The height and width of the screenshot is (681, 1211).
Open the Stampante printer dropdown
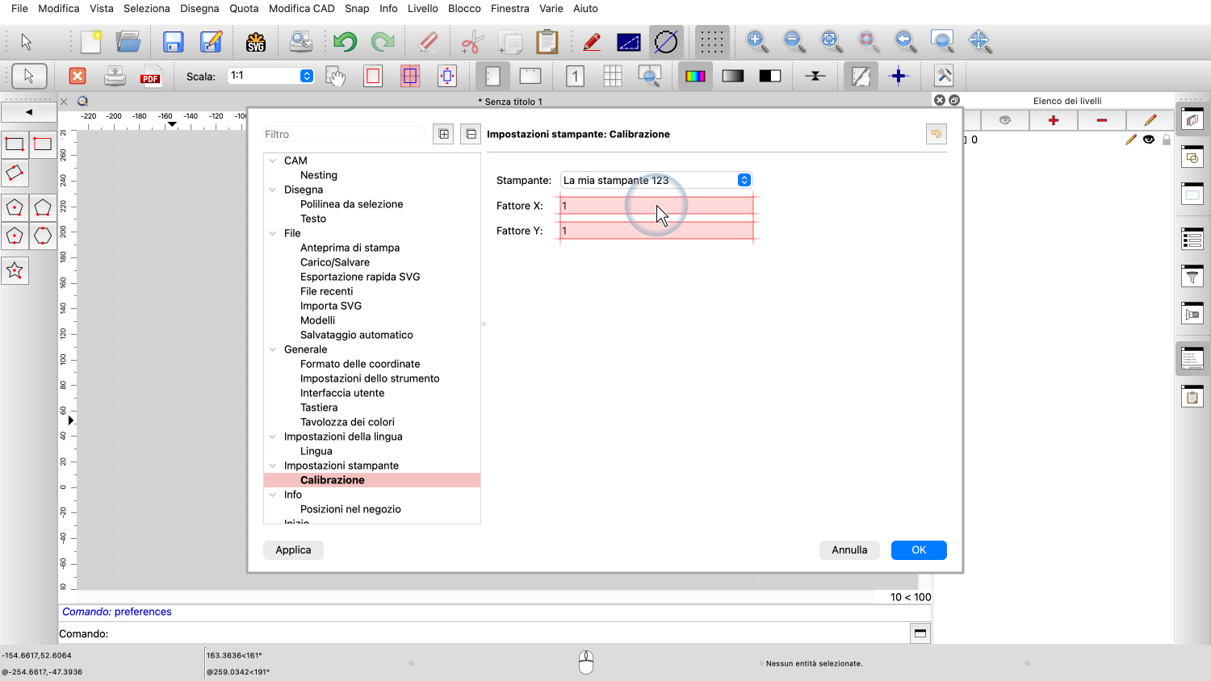point(744,180)
